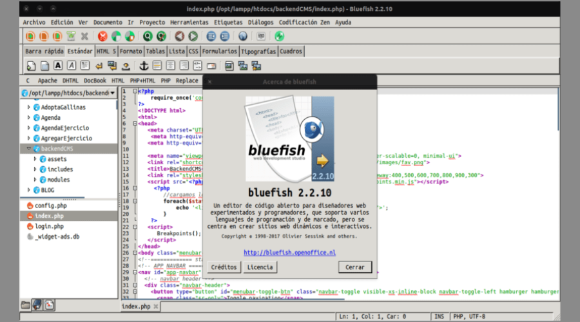Viewport: 580px width, 322px height.
Task: Click the blue Indent icon
Action: (x=224, y=36)
